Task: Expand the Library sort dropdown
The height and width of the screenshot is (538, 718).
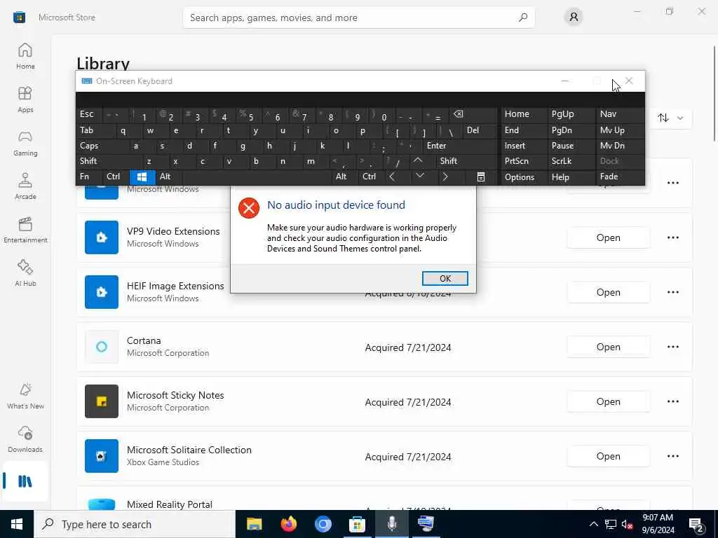Action: pyautogui.click(x=671, y=118)
